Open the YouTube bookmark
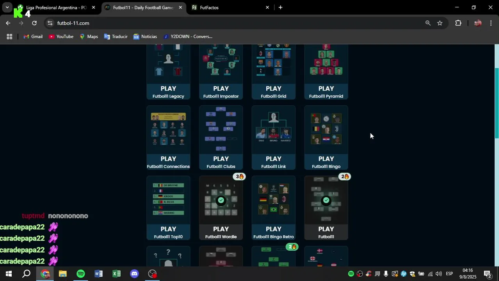Screen dimensions: 499x281 (x=61, y=37)
